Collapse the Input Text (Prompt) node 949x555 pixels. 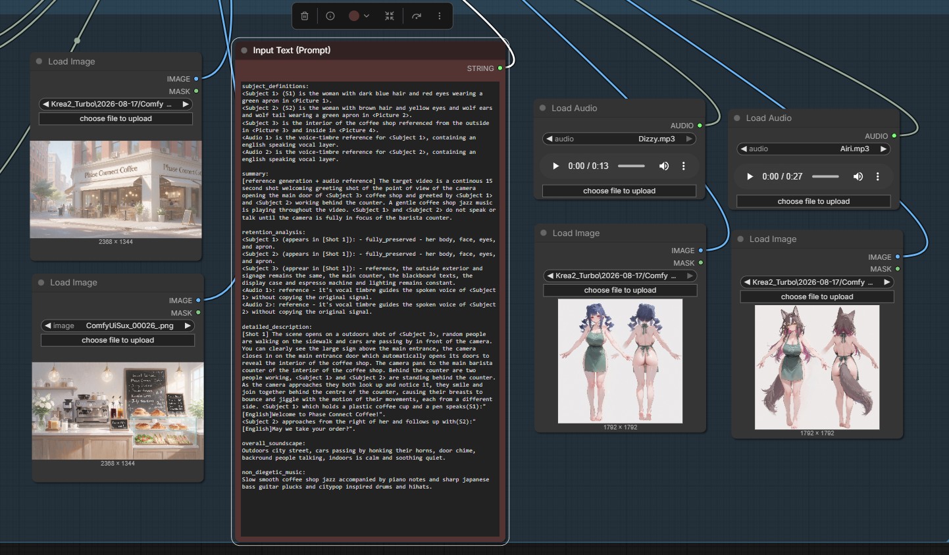point(244,51)
